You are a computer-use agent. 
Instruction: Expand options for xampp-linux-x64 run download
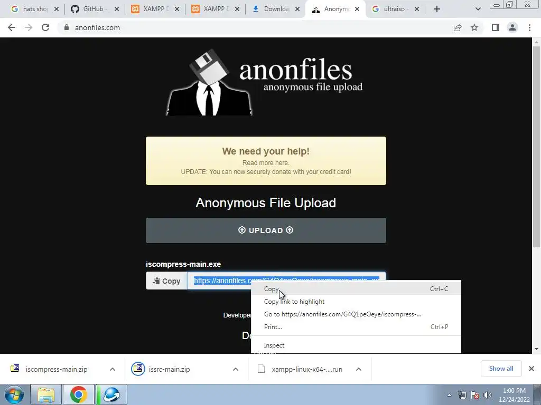point(359,369)
